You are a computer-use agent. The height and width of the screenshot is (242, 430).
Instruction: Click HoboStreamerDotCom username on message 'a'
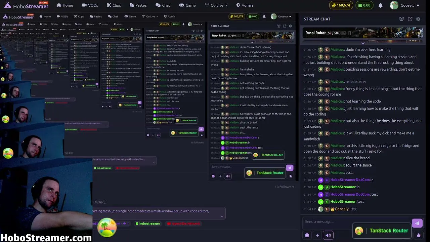[350, 180]
